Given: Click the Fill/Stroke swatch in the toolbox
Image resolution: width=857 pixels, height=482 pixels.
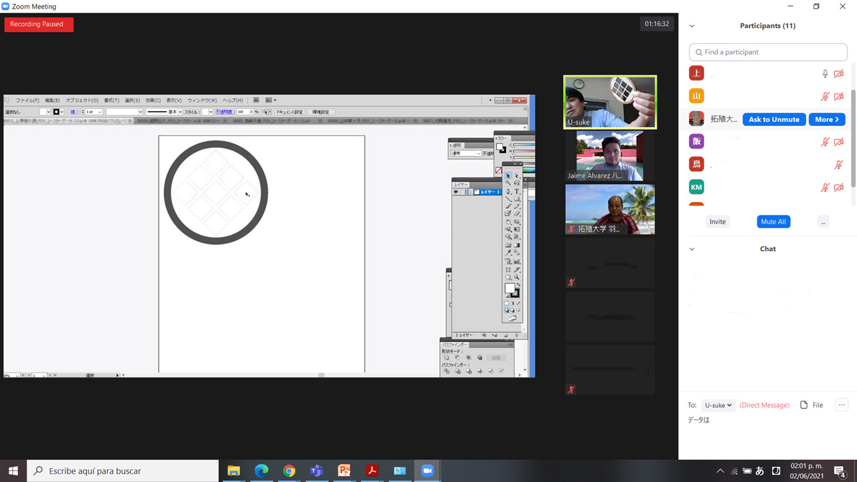Looking at the screenshot, I should tap(512, 291).
